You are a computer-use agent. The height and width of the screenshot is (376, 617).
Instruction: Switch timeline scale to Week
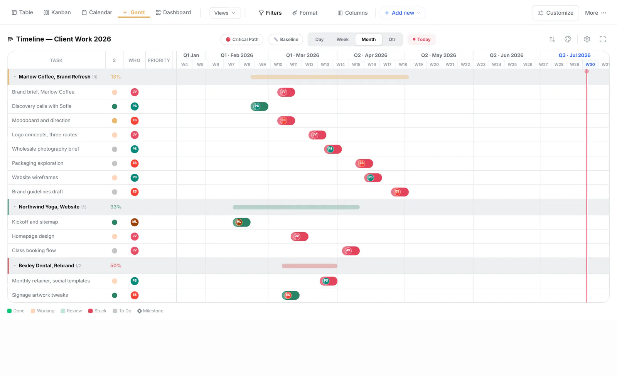pyautogui.click(x=342, y=39)
